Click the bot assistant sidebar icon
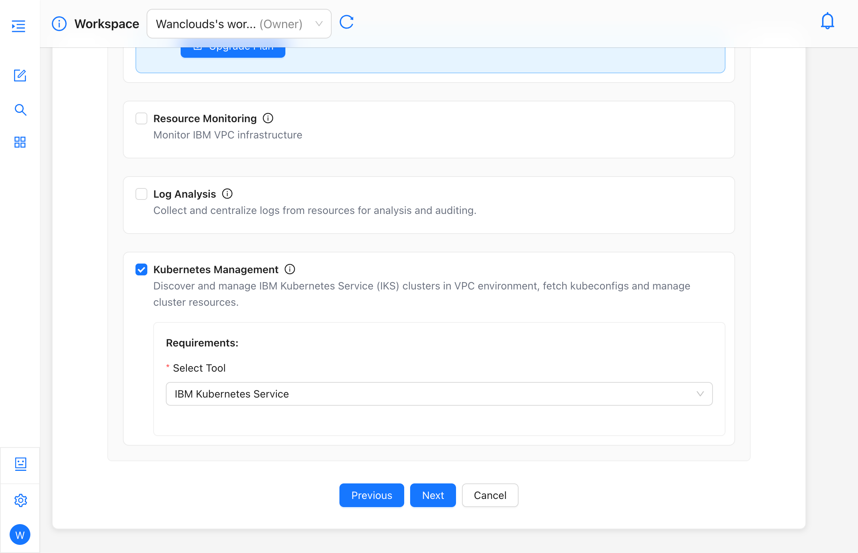The width and height of the screenshot is (858, 553). [21, 464]
